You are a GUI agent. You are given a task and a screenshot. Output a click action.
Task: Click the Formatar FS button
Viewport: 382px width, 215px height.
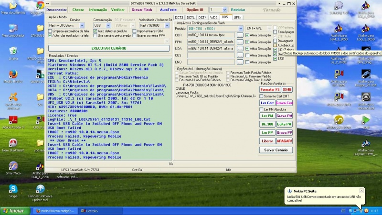coord(270,89)
